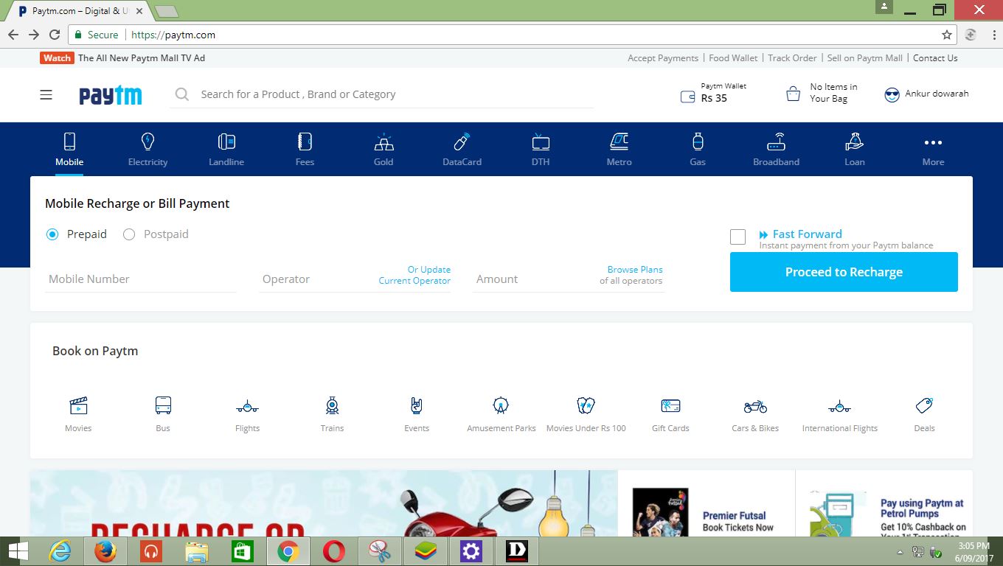The image size is (1003, 566).
Task: Open the shopping bag icon
Action: [x=794, y=94]
